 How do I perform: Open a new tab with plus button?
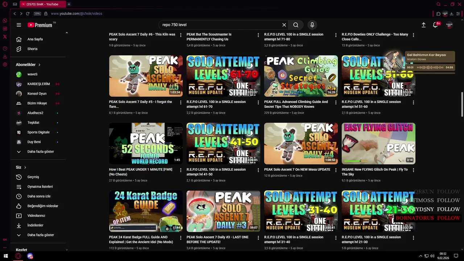tap(69, 4)
